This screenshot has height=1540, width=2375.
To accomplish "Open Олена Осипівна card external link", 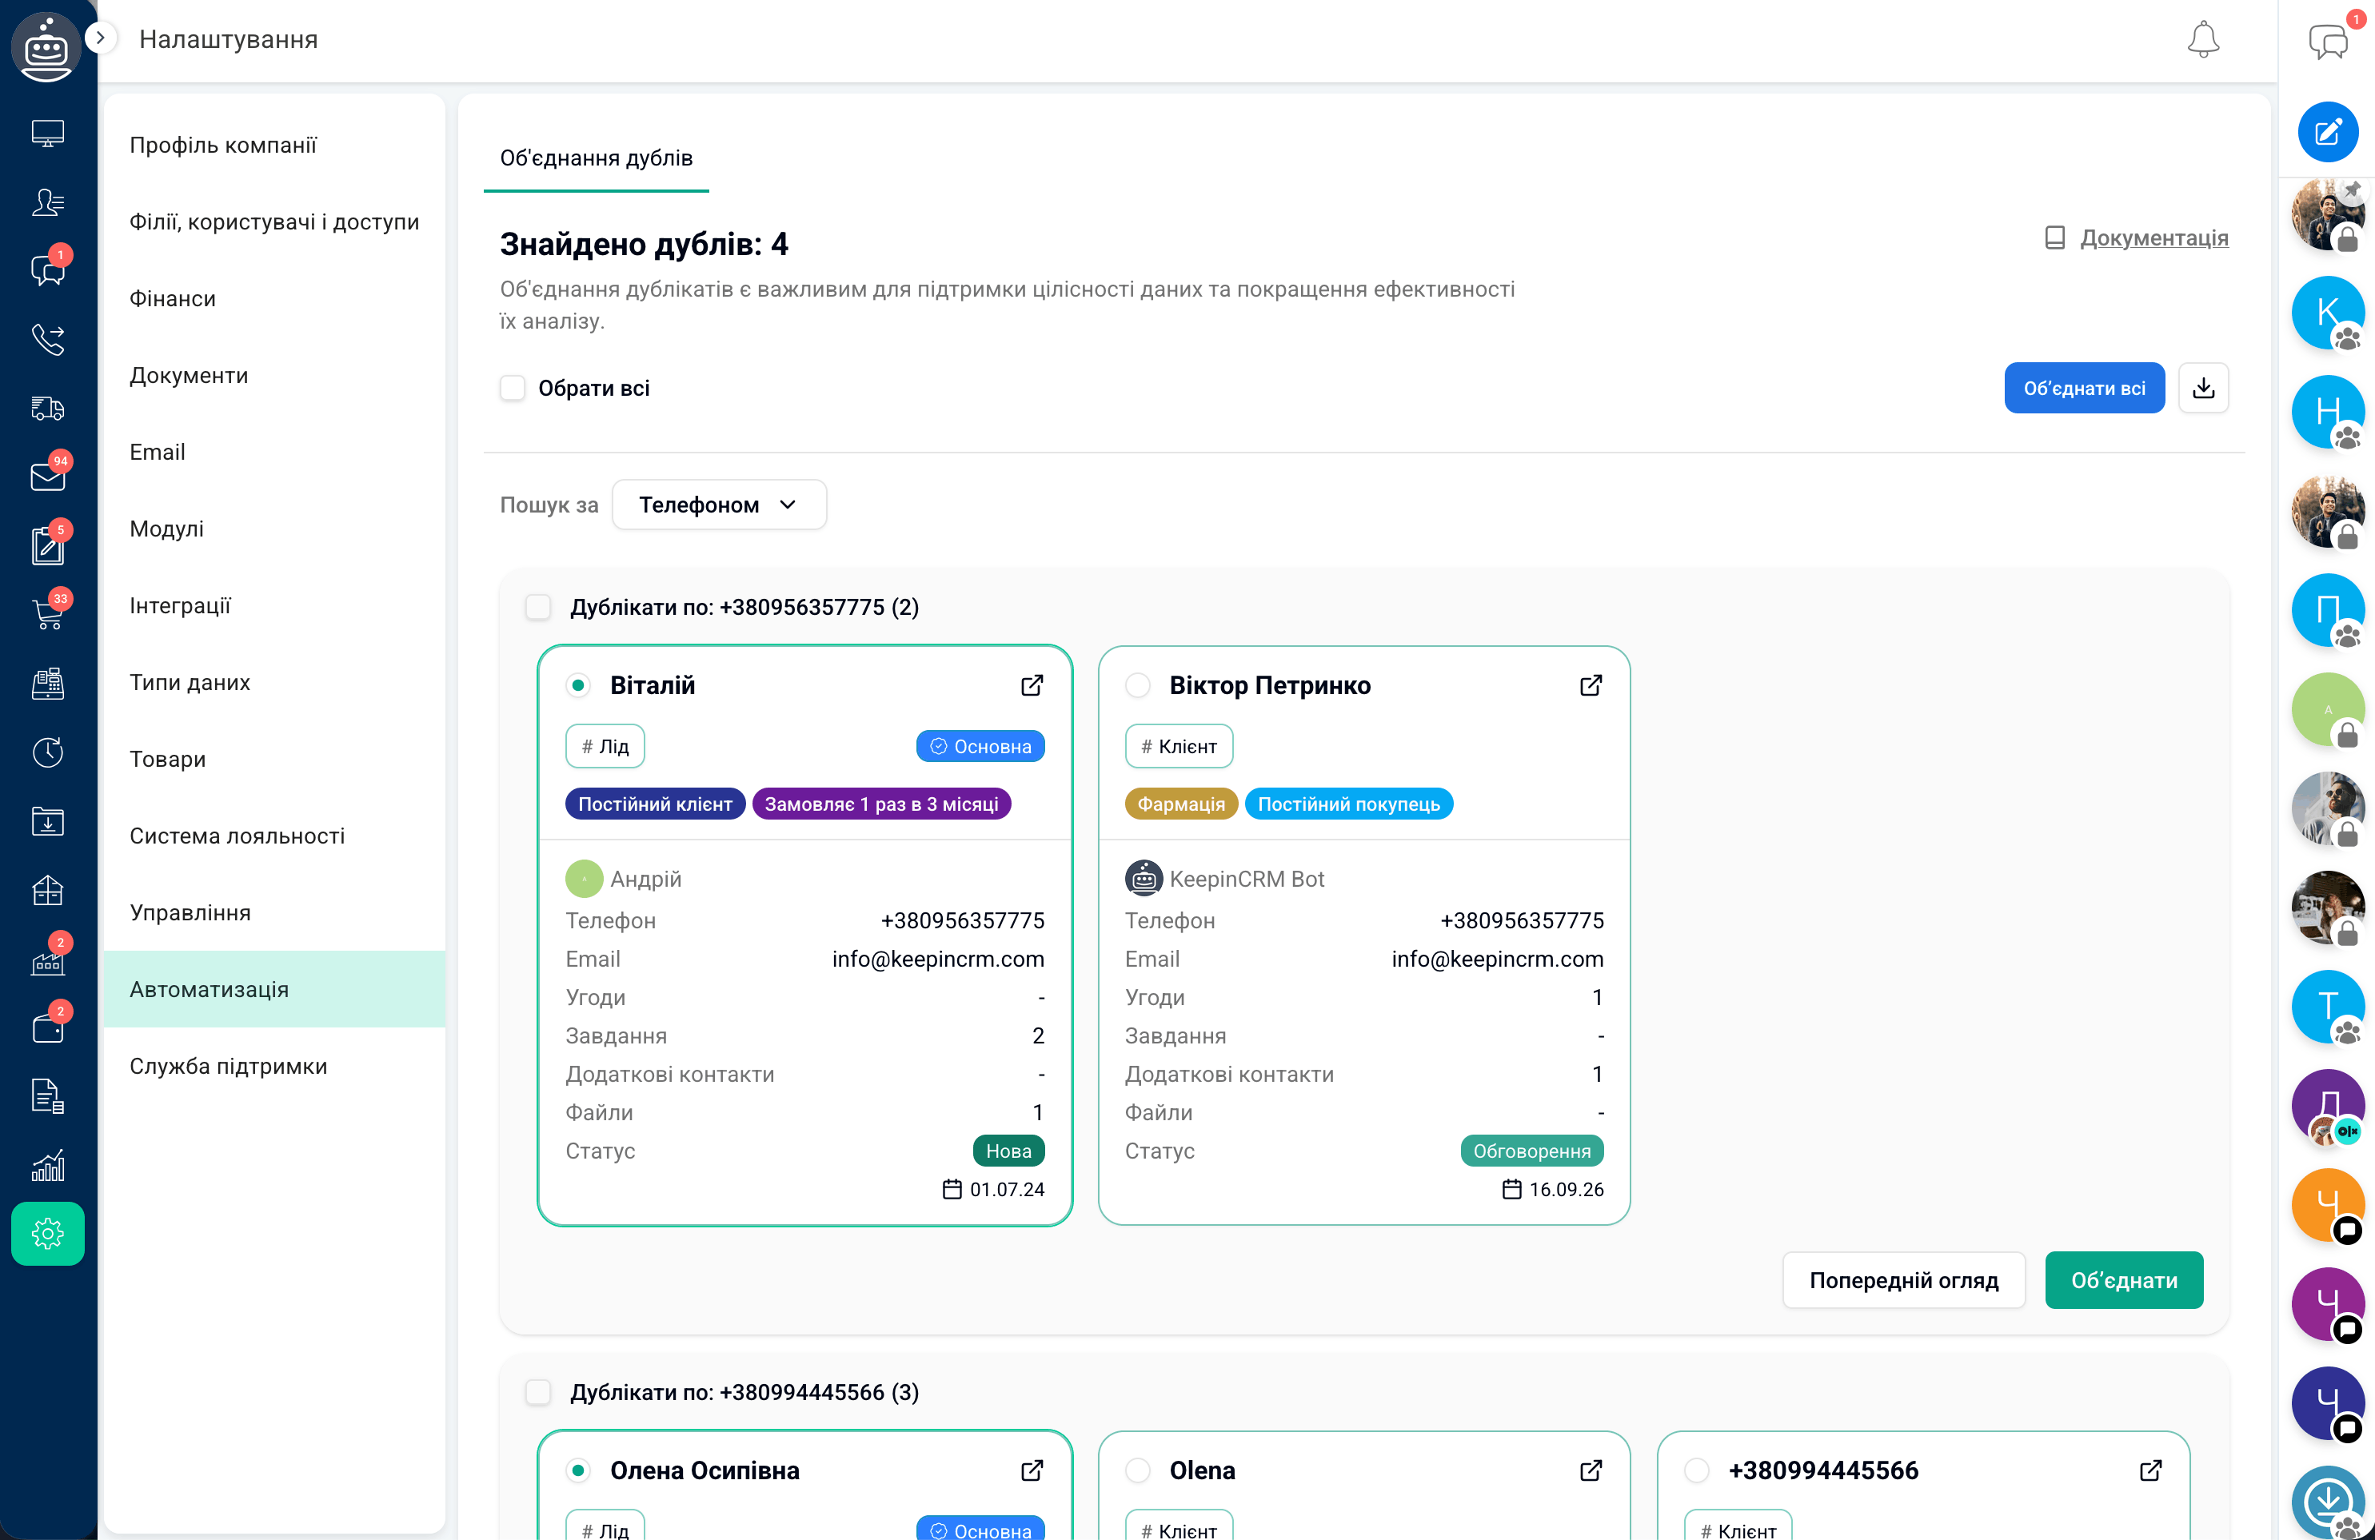I will 1032,1470.
